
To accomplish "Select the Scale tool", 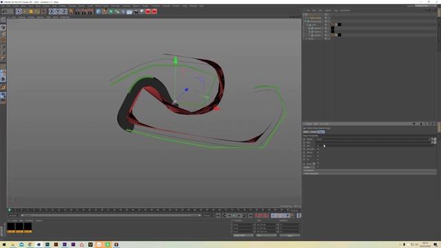I will [x=31, y=12].
